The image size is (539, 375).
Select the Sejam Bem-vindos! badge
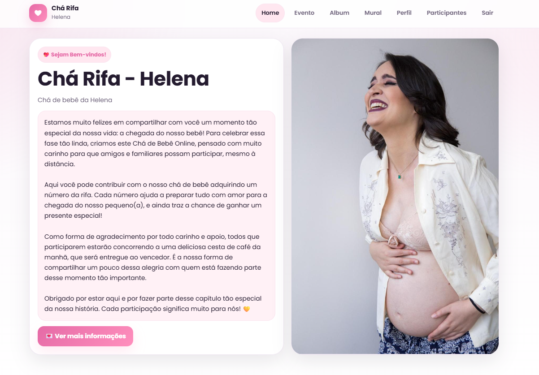[x=74, y=55]
